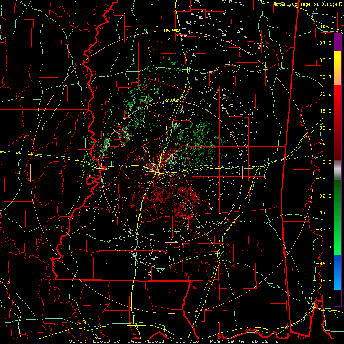Select the -109.8 velocity scale value

[322, 281]
